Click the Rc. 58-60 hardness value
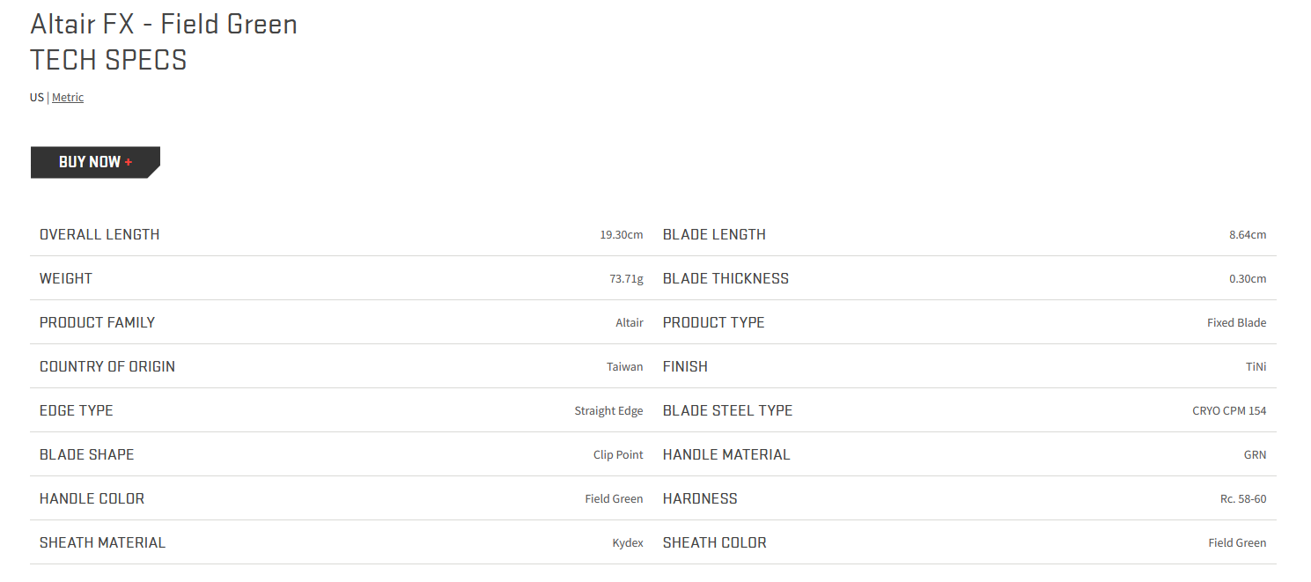Image resolution: width=1311 pixels, height=582 pixels. point(1243,499)
